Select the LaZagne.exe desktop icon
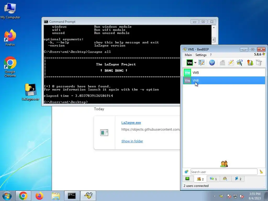The height and width of the screenshot is (201, 268). [30, 92]
